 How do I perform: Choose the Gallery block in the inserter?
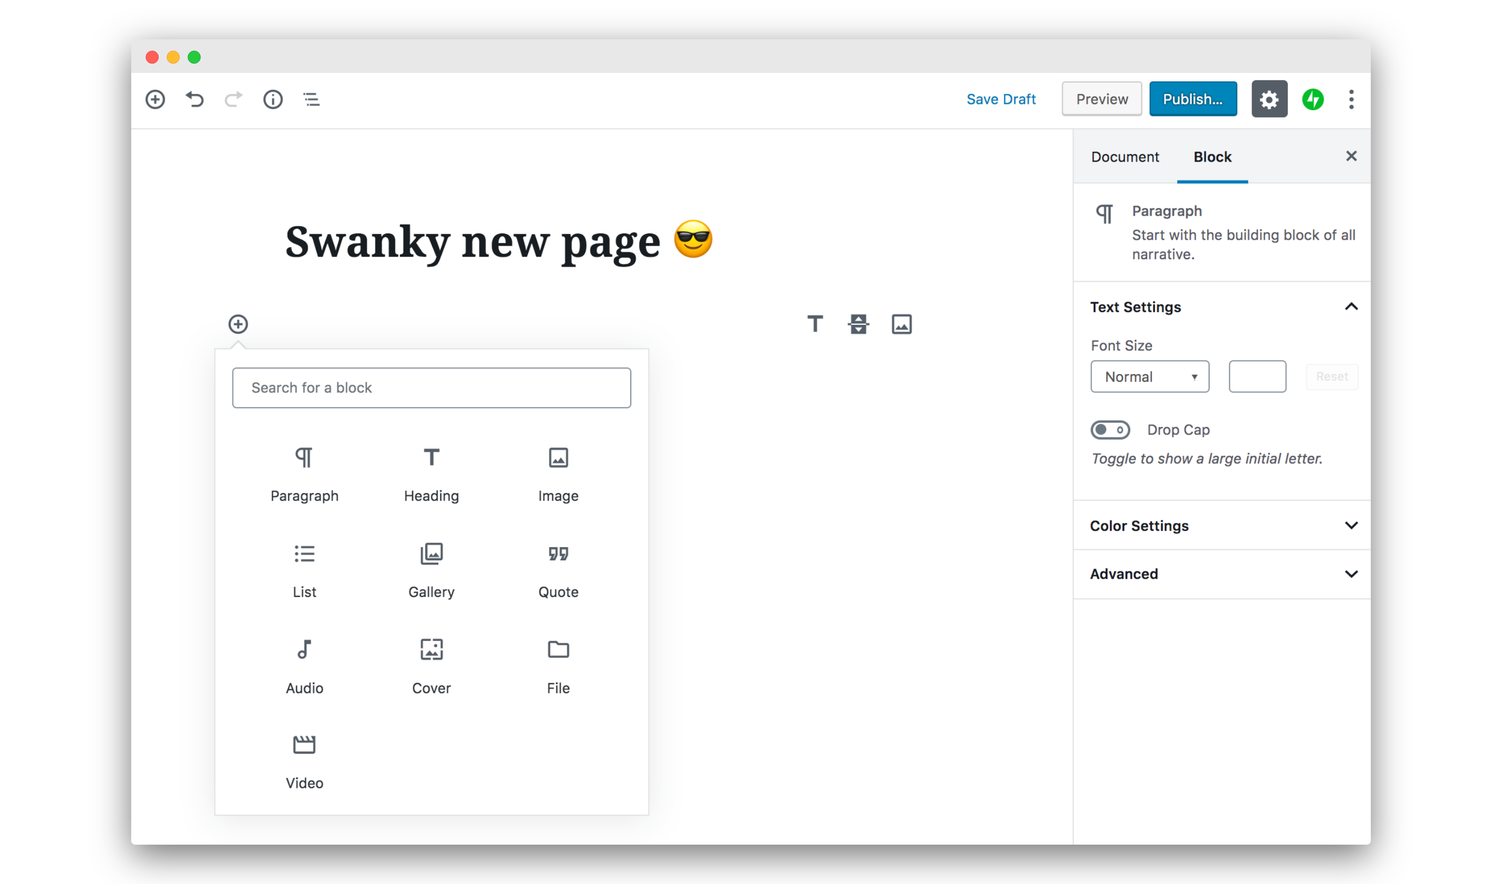click(431, 571)
